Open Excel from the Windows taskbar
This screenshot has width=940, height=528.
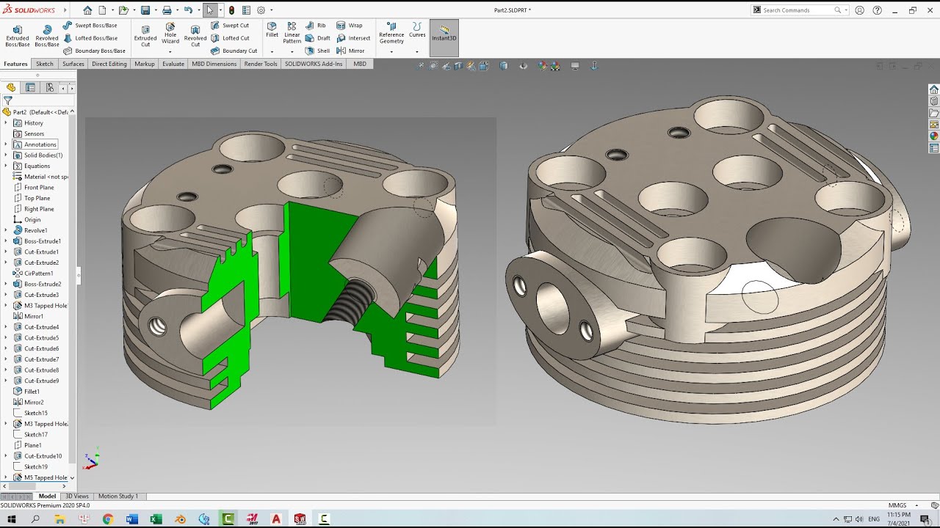pyautogui.click(x=156, y=519)
